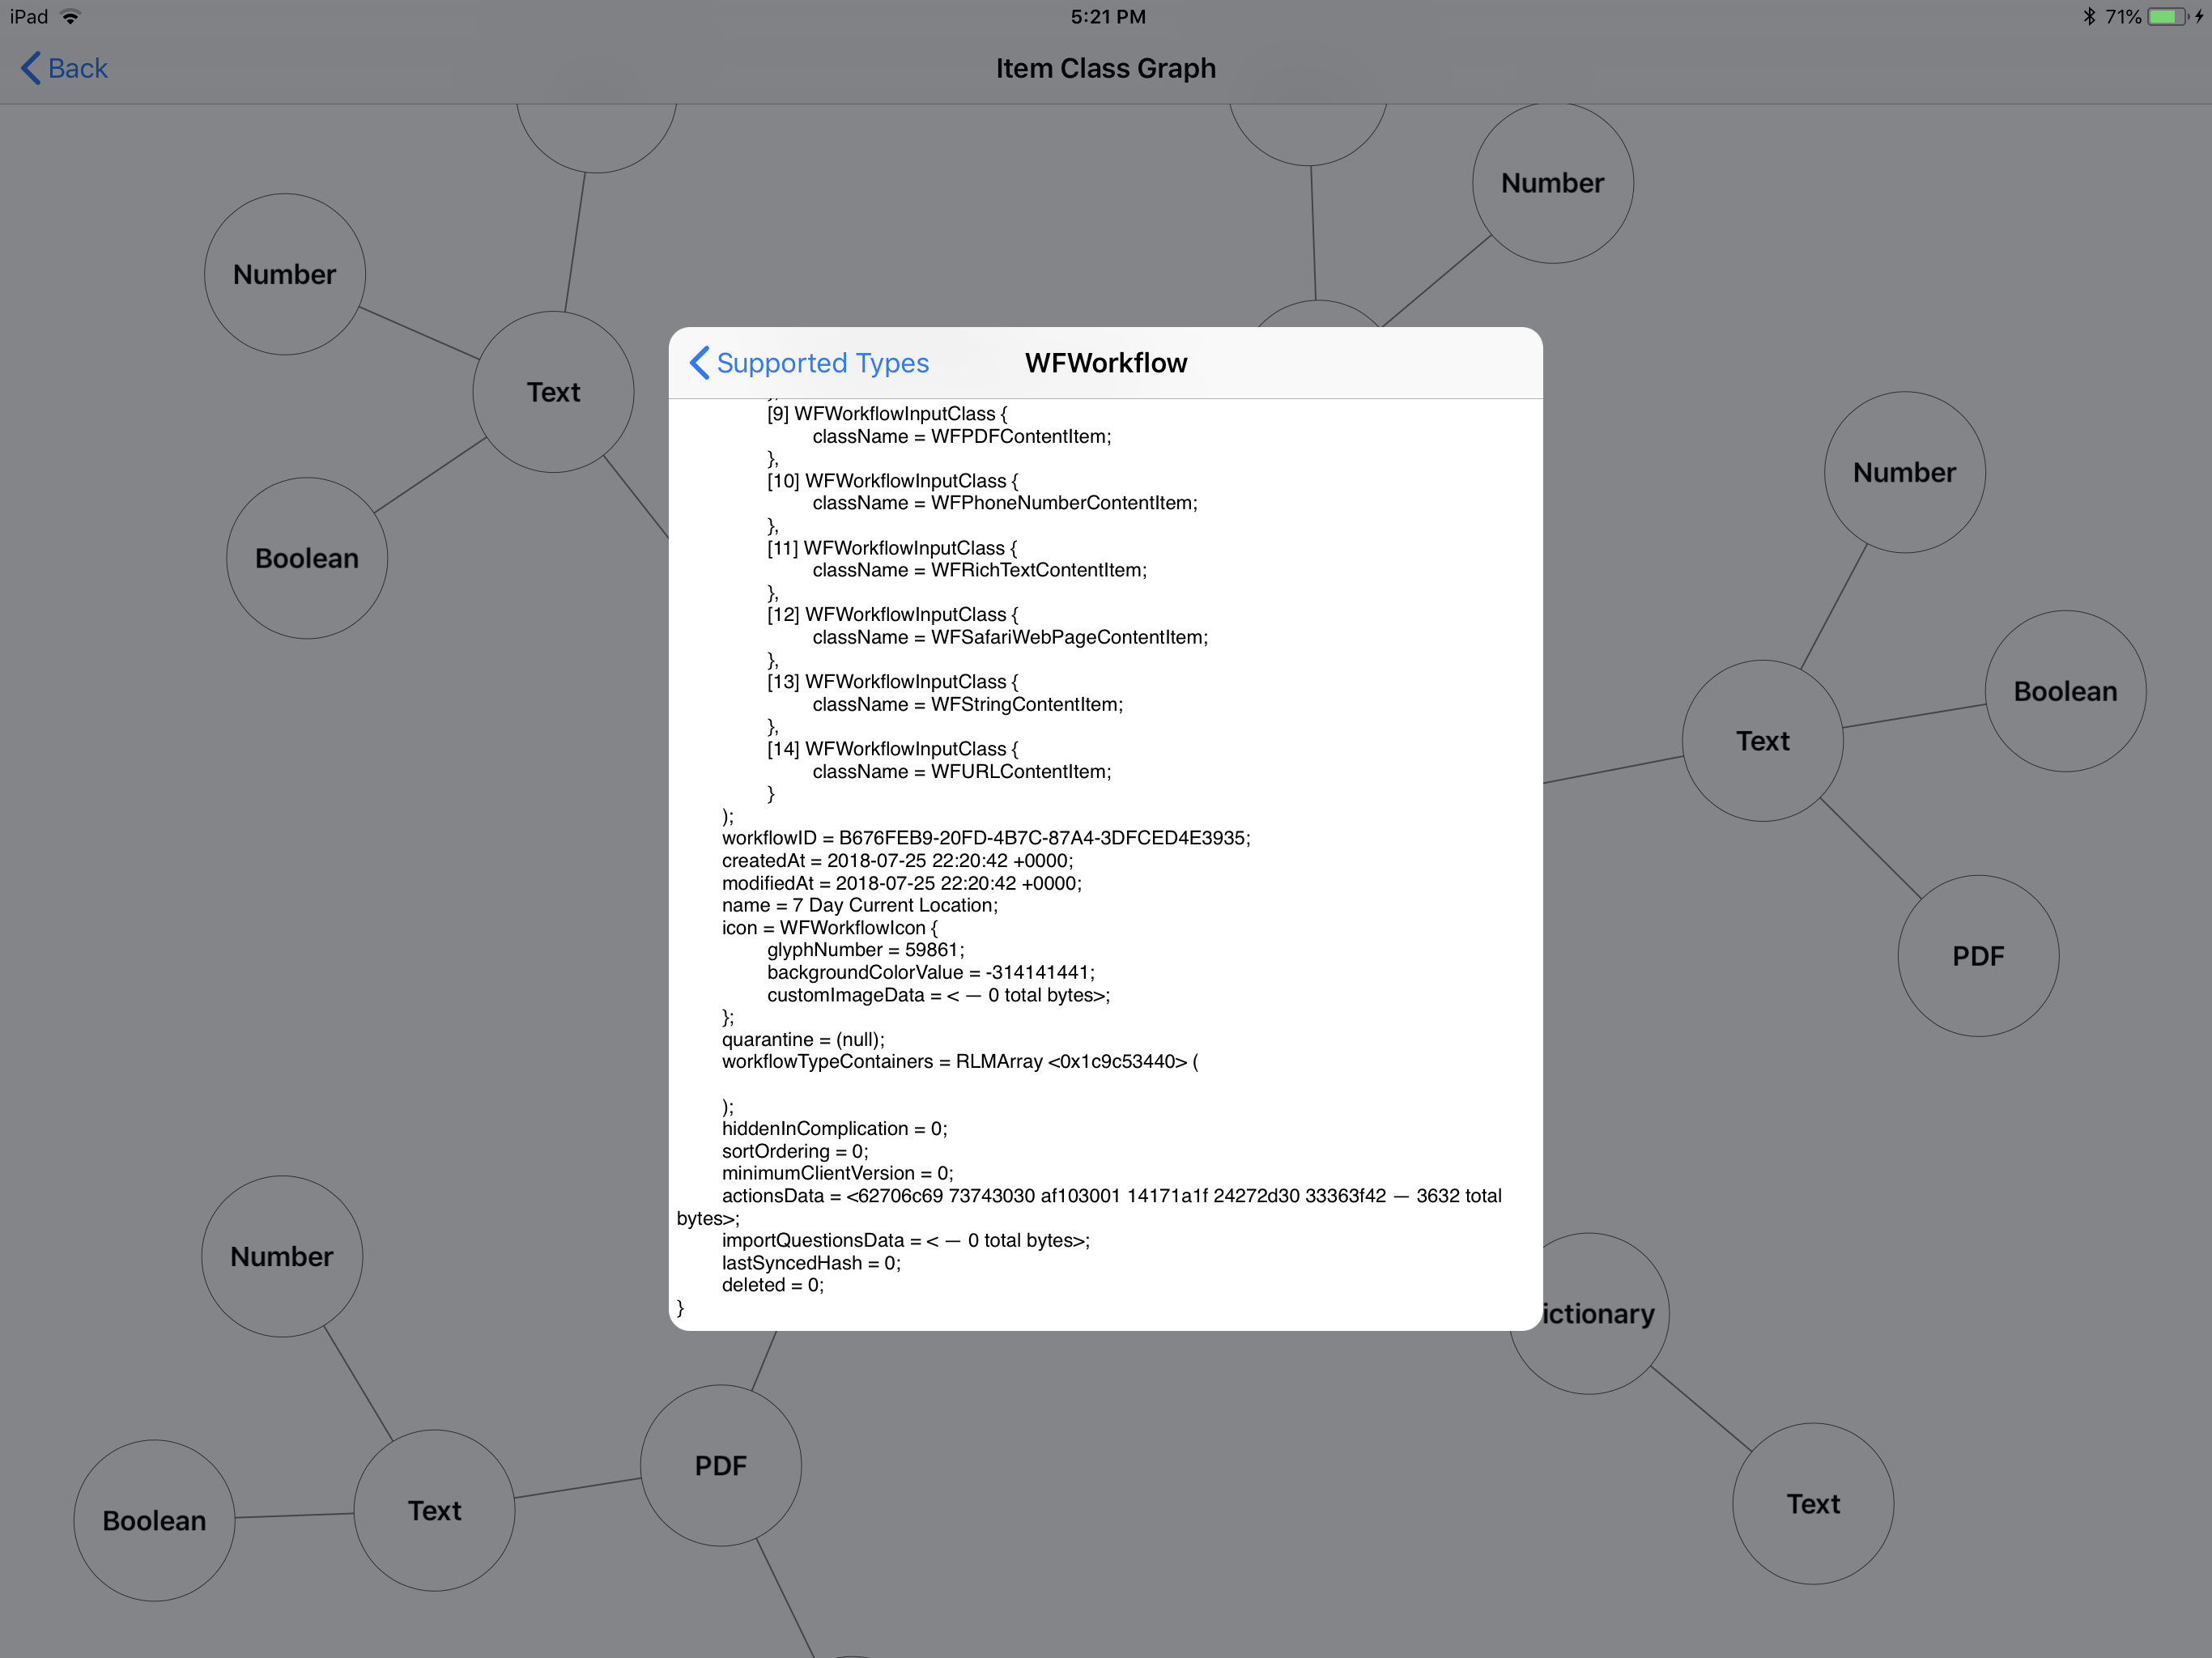
Task: Tap the minimumClientVersion = 0 line
Action: [x=838, y=1173]
